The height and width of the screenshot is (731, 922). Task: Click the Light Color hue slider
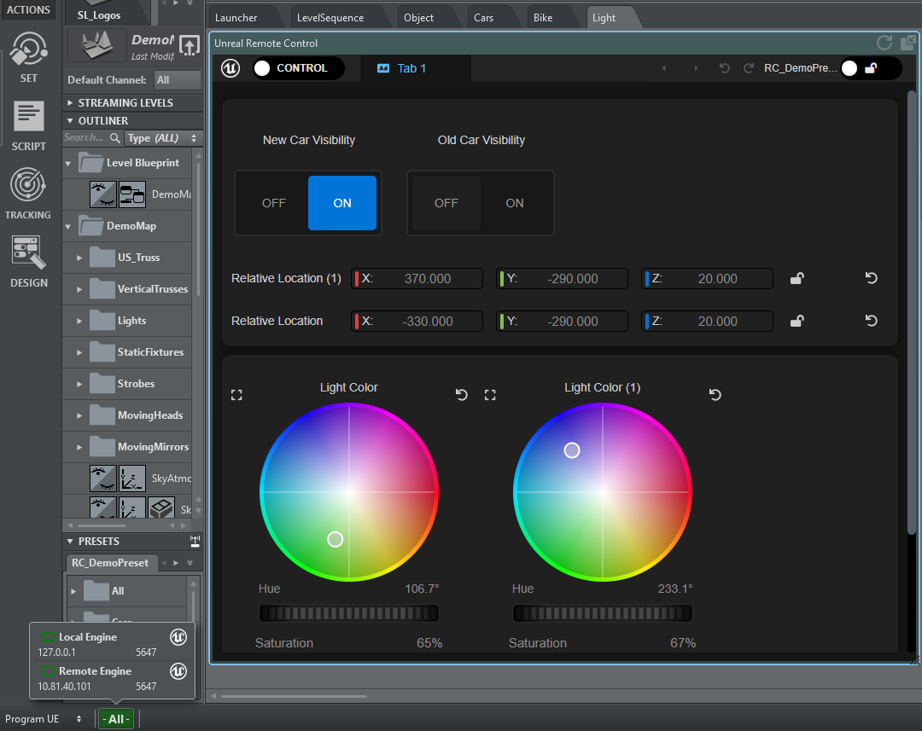click(348, 613)
